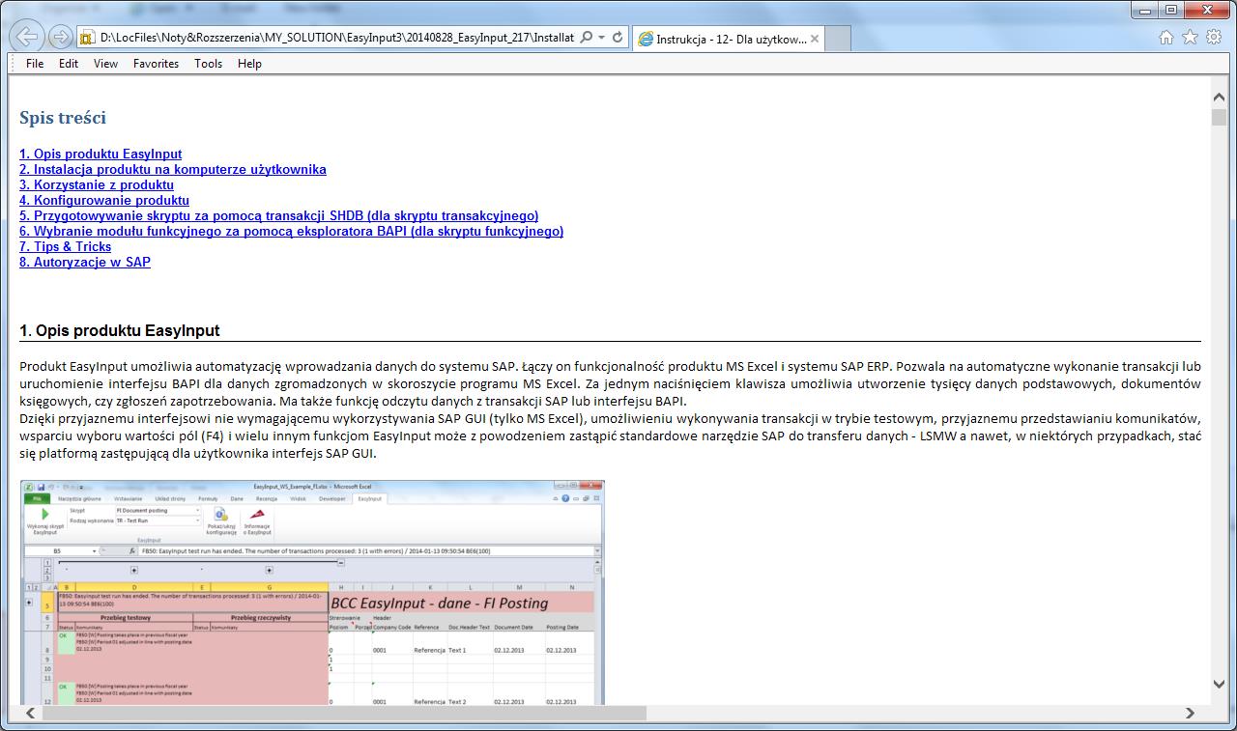Click into the address bar file path
The image size is (1237, 731).
(336, 38)
